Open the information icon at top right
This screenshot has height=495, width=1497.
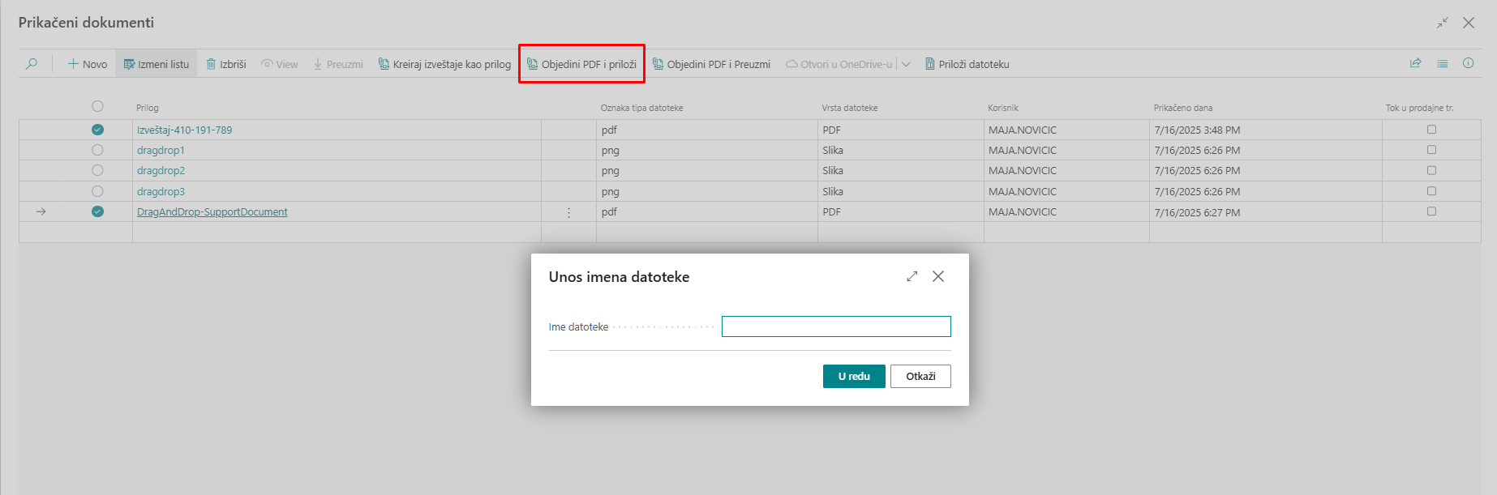1468,63
